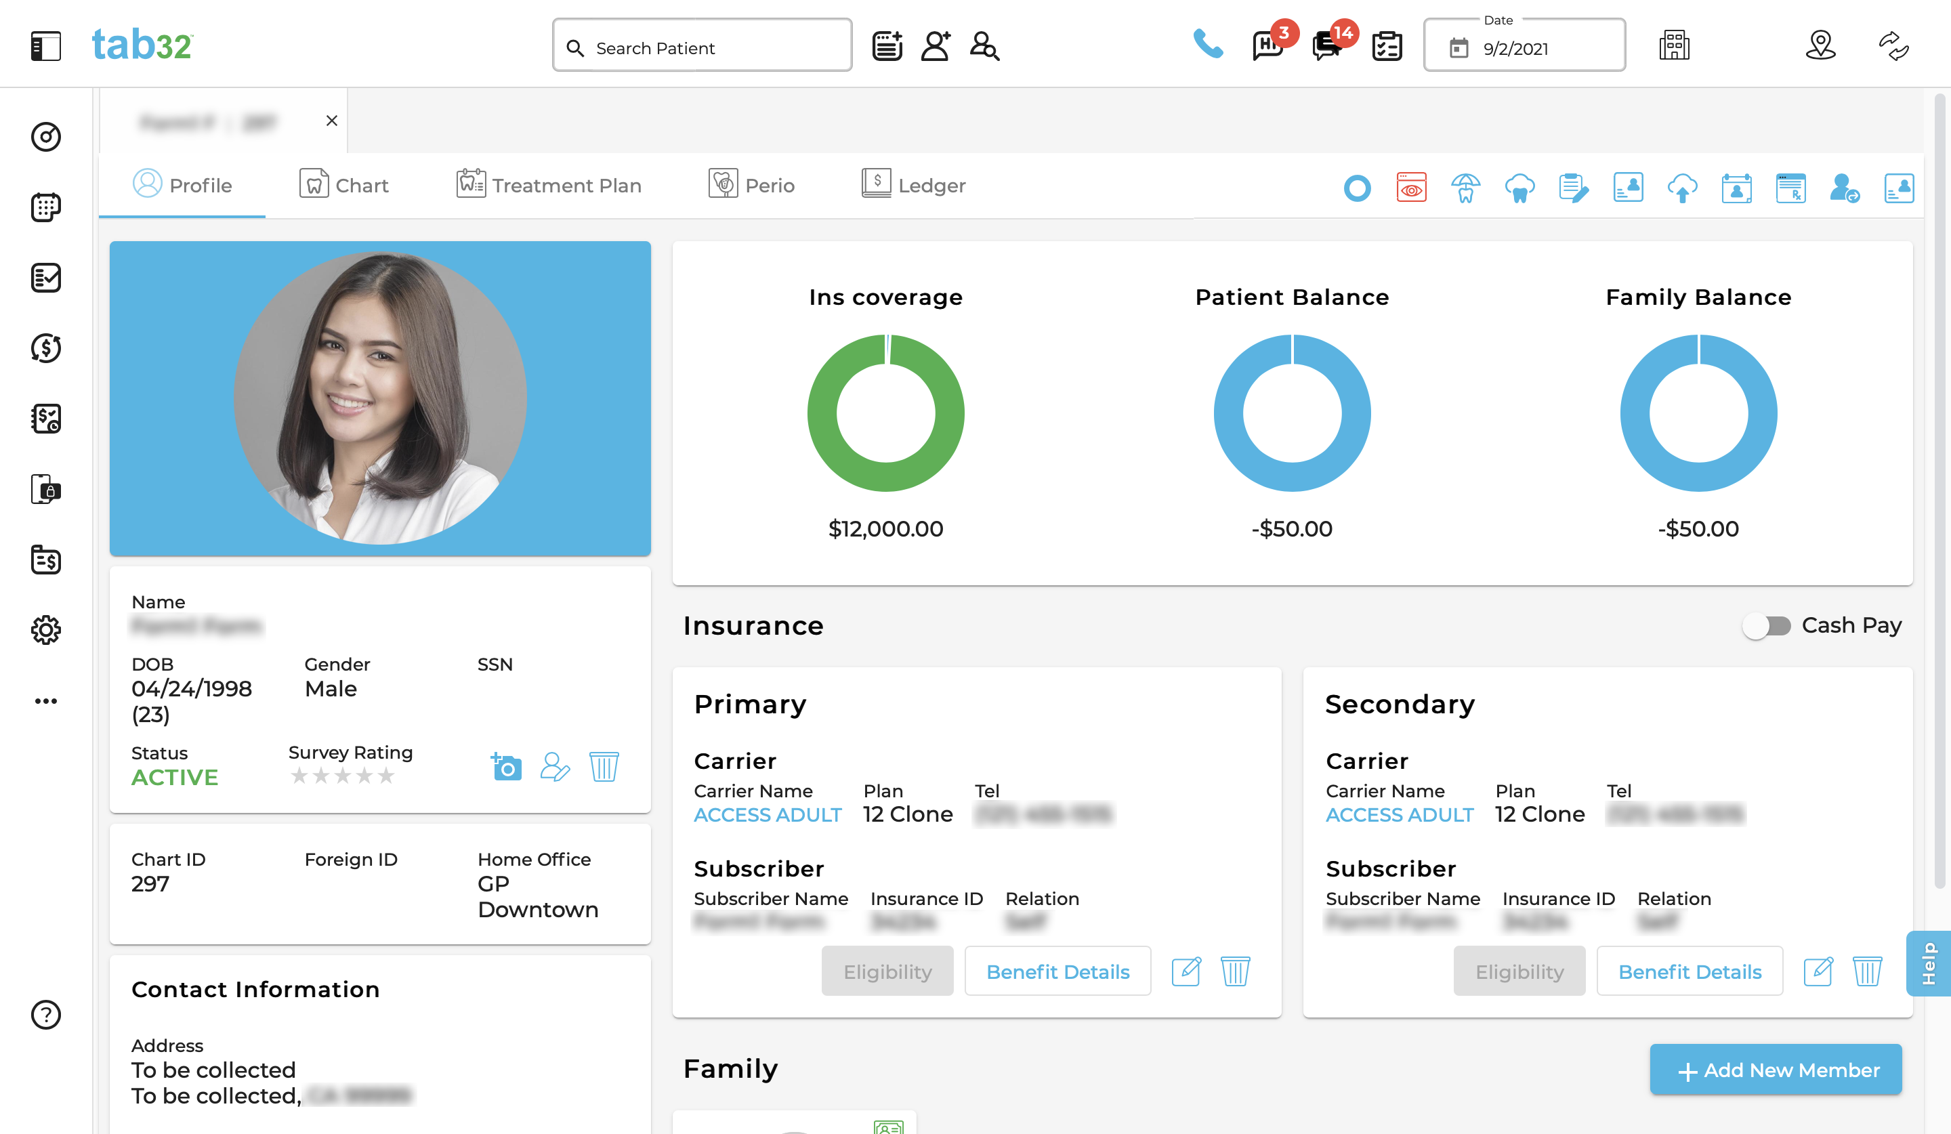
Task: Click the Add New Member button
Action: click(1776, 1070)
